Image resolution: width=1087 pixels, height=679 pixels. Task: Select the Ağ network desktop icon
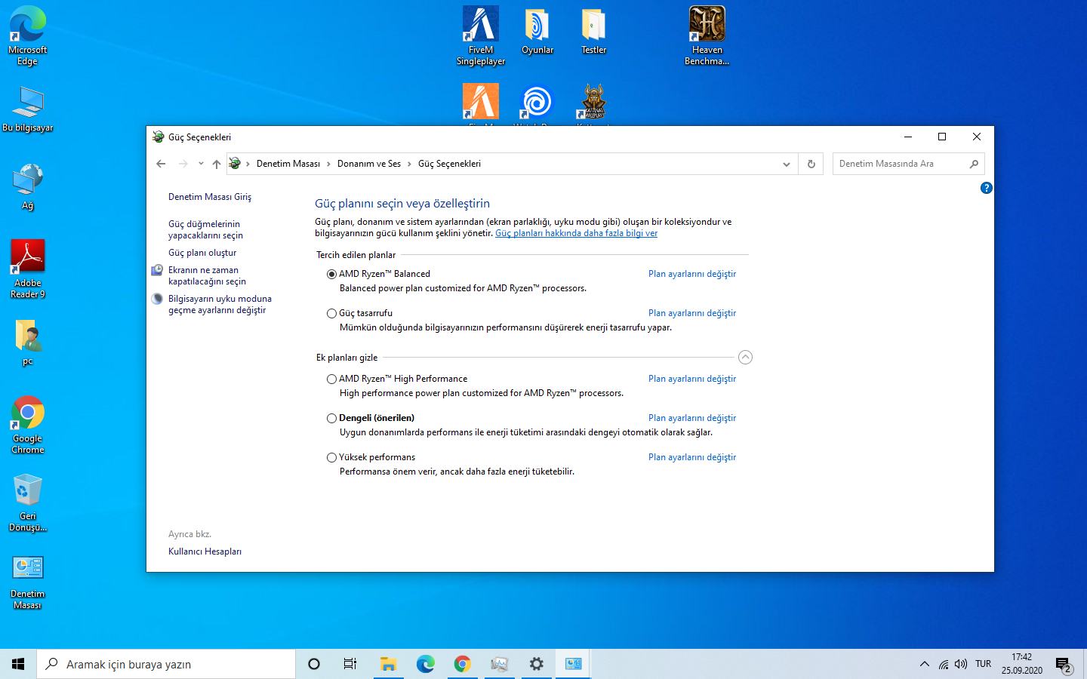tap(28, 187)
